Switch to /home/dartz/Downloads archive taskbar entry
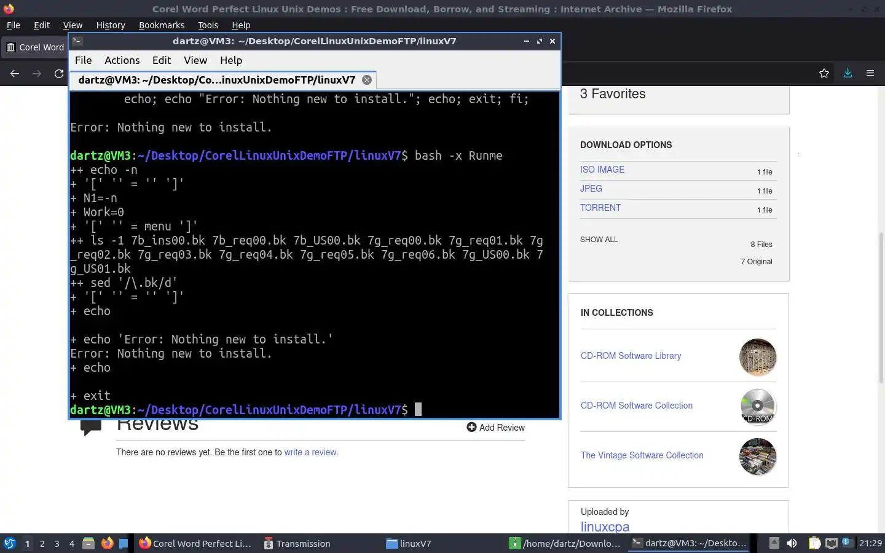 coord(565,543)
